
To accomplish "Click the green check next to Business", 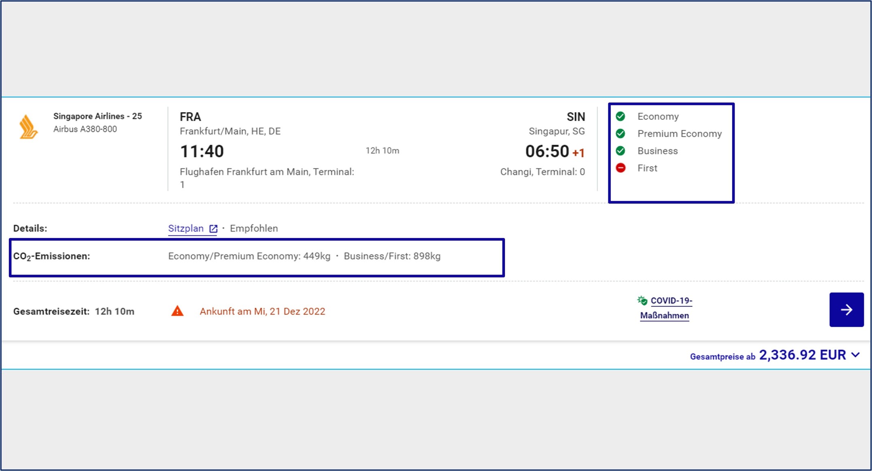I will pyautogui.click(x=620, y=151).
